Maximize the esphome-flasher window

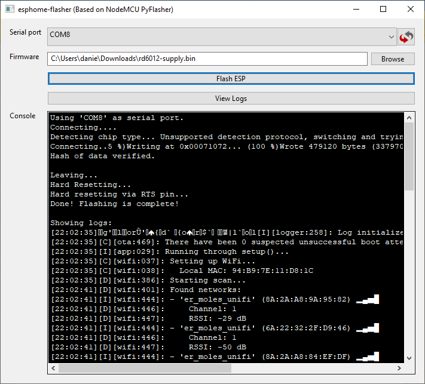pyautogui.click(x=383, y=10)
